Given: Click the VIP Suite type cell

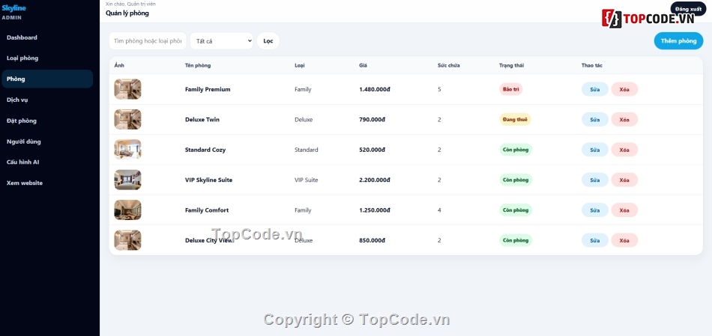Looking at the screenshot, I should [x=306, y=180].
